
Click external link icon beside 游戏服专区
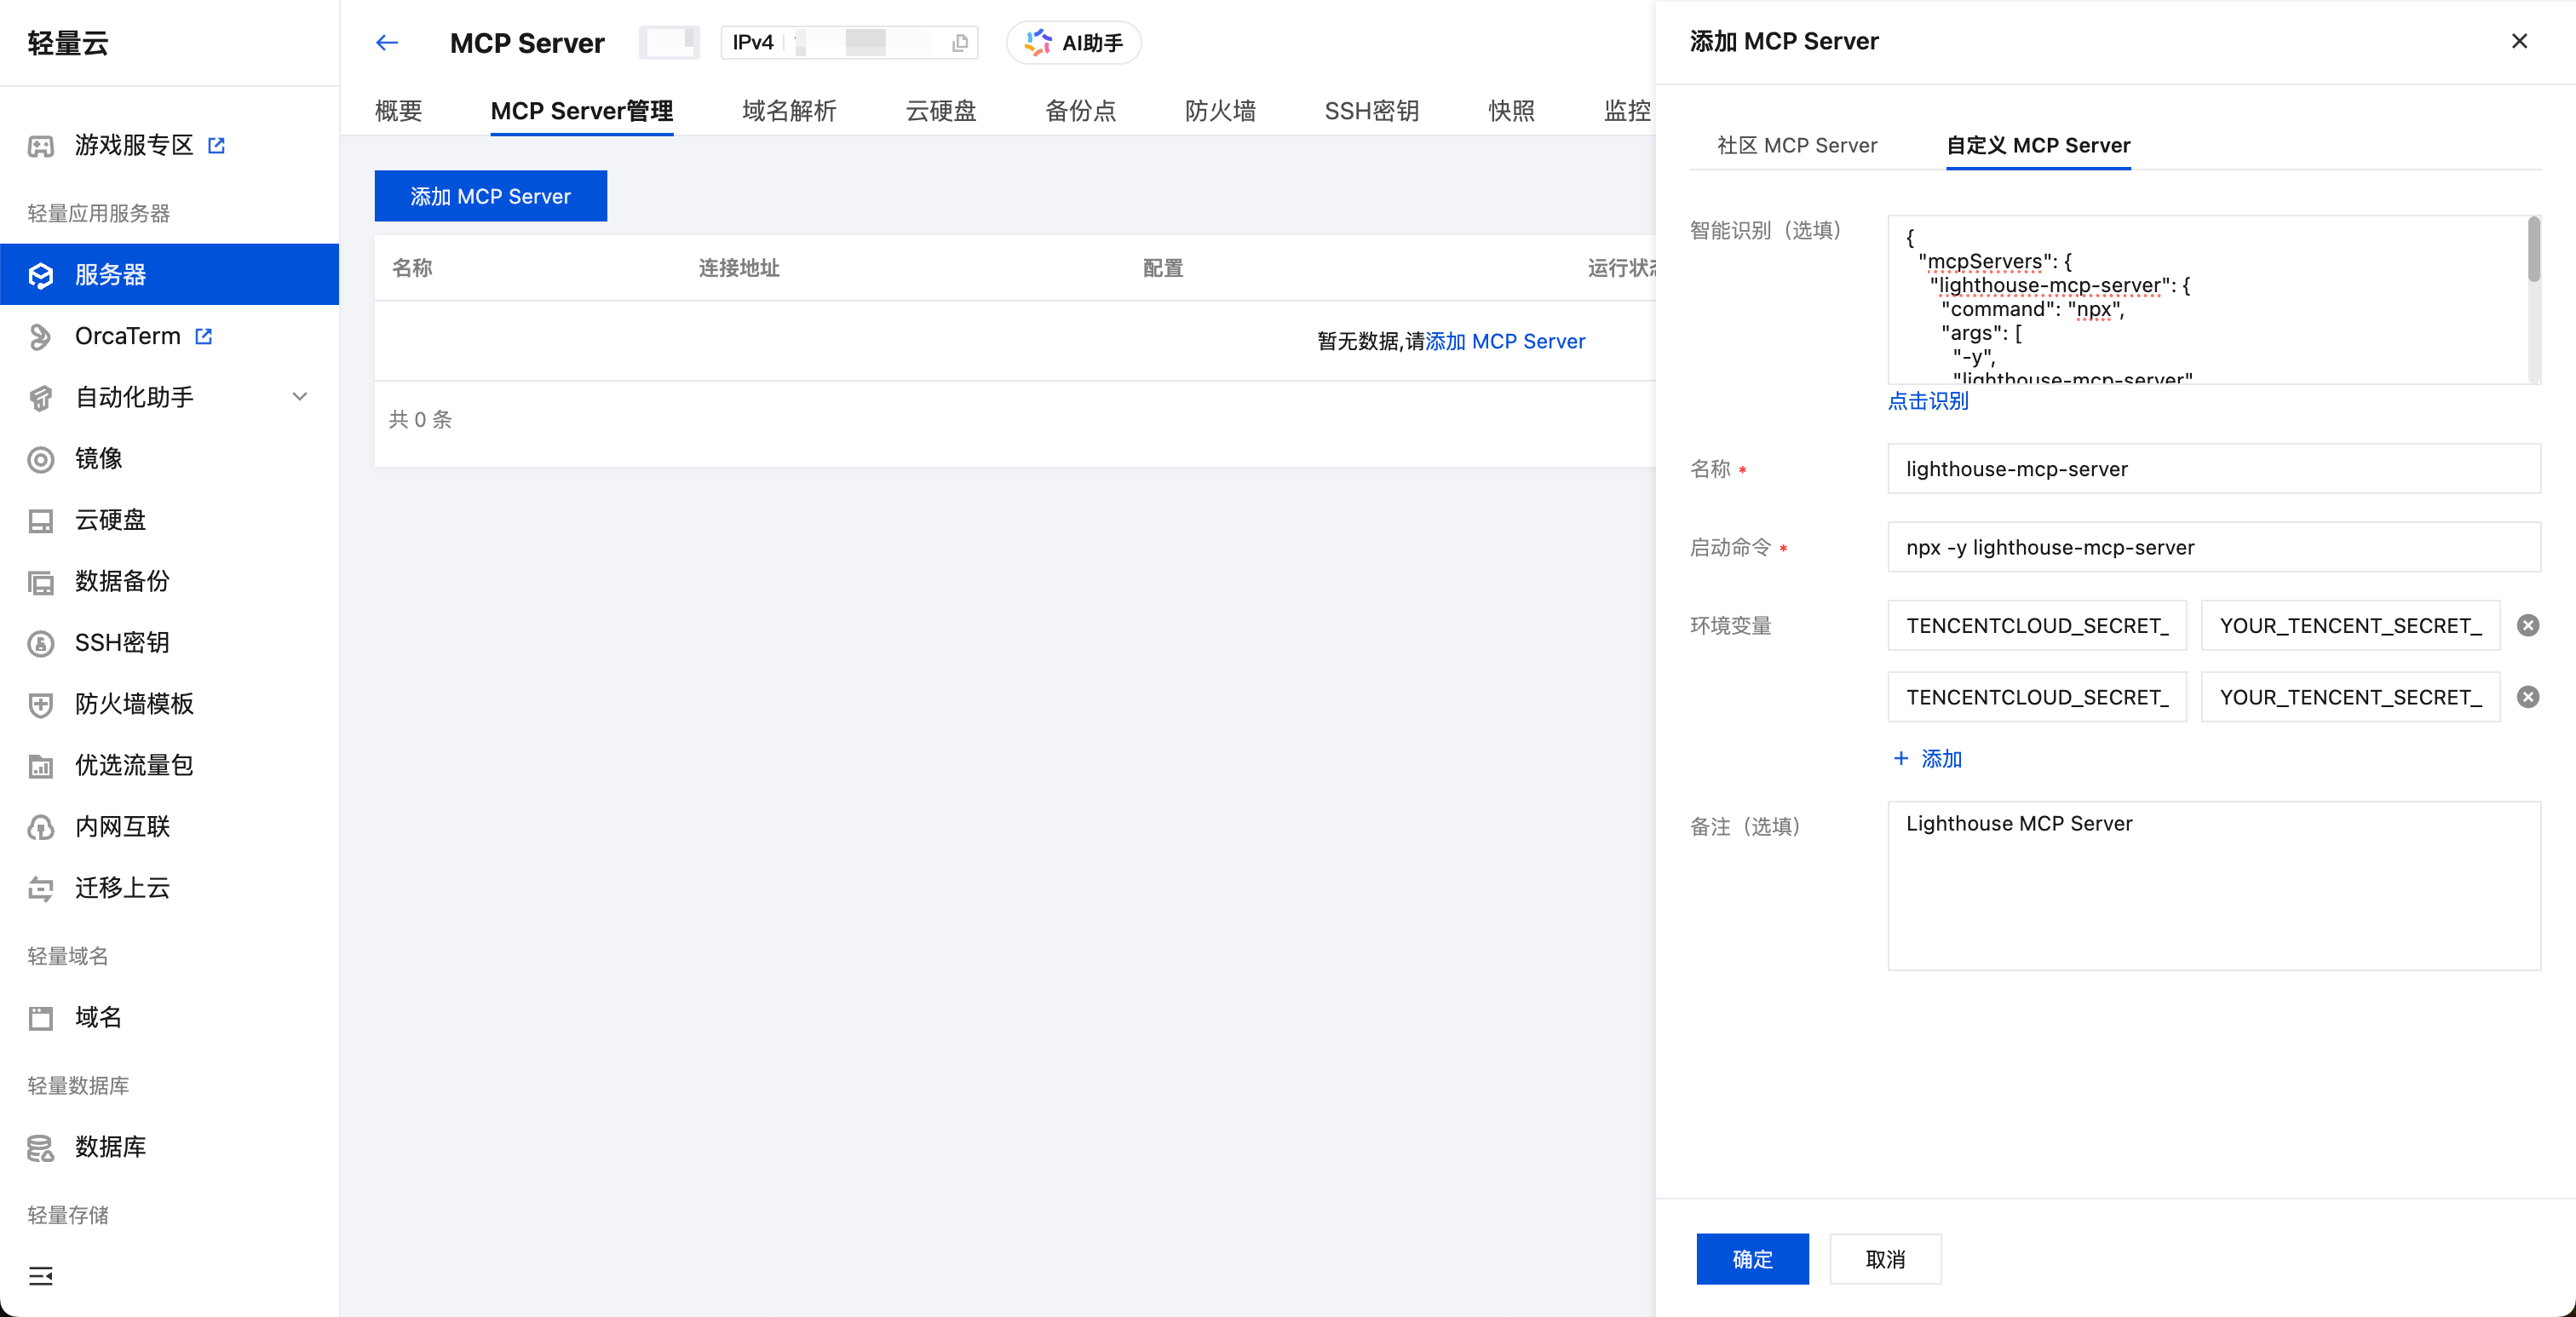(216, 145)
